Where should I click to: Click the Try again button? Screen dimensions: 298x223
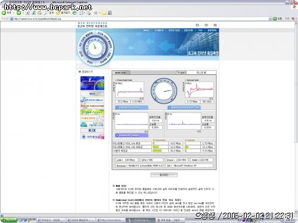pyautogui.click(x=181, y=73)
